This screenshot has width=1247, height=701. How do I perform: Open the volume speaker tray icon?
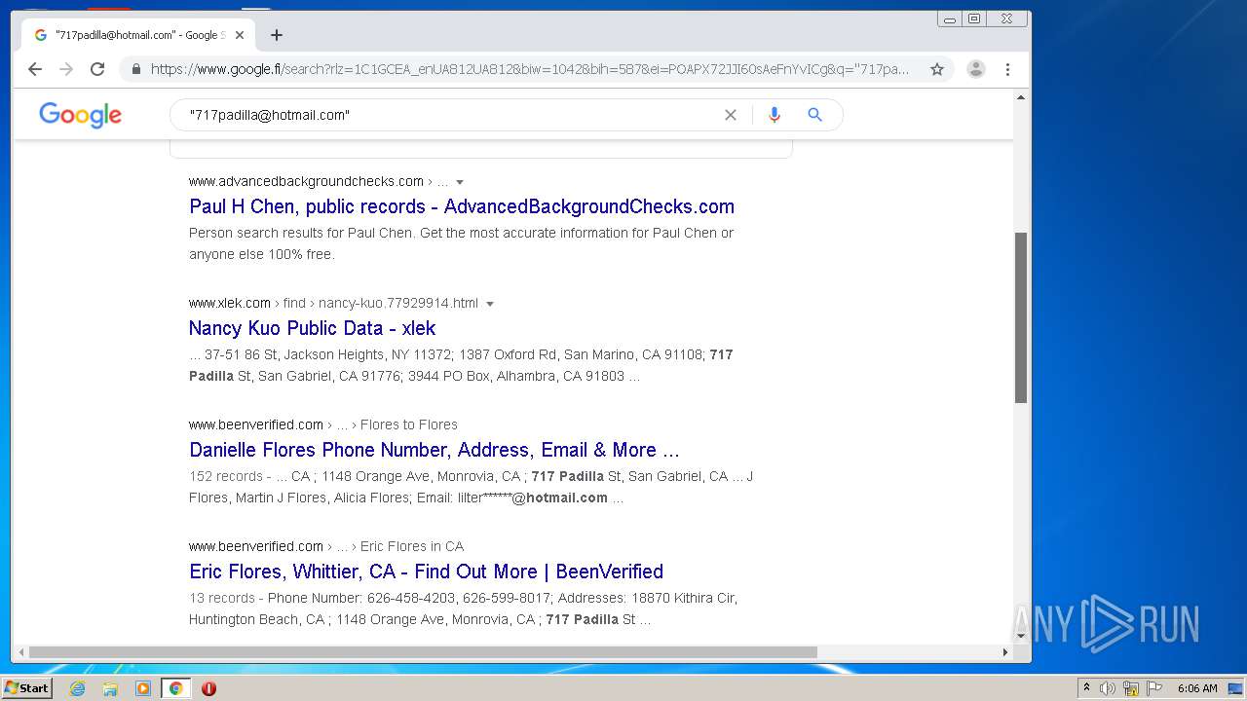(x=1108, y=688)
